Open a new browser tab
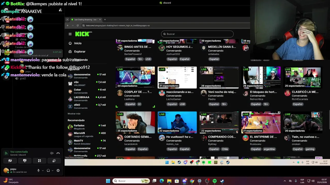This screenshot has height=185, width=330. point(105,20)
